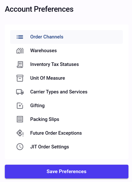Viewport: 132px width, 182px height.
Task: Click the Gifting sparkle icon
Action: tap(20, 106)
